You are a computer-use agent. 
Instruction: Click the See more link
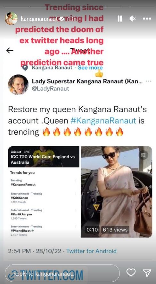pos(90,68)
